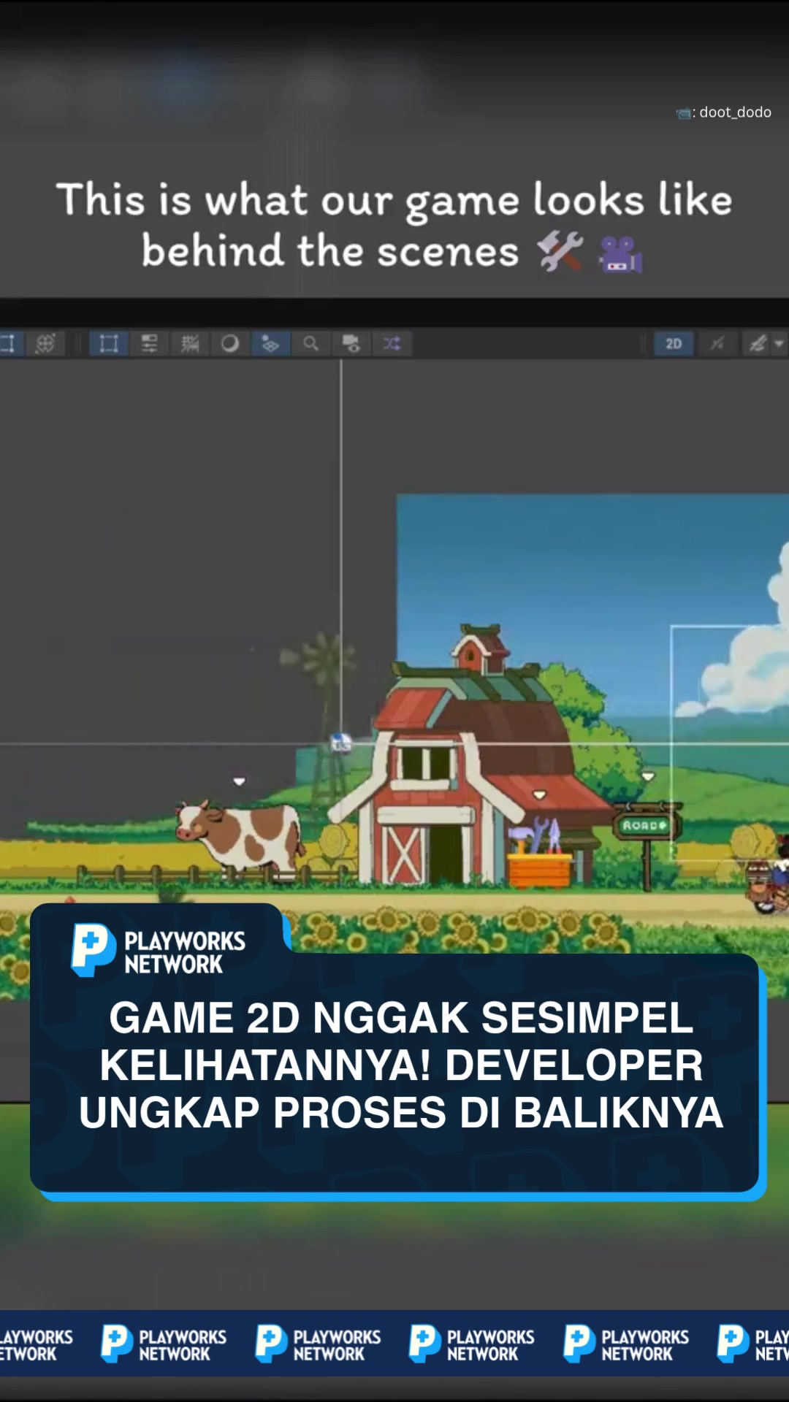Click the white marker triangle above the ROAD sign

(648, 777)
